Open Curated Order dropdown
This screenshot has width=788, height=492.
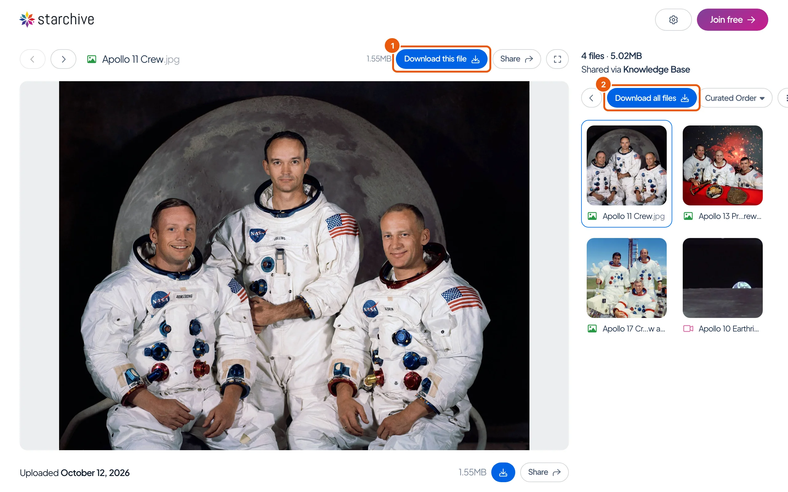(735, 98)
